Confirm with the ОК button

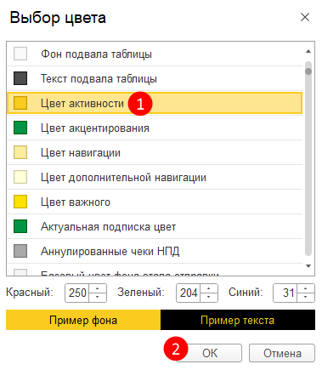point(210,353)
